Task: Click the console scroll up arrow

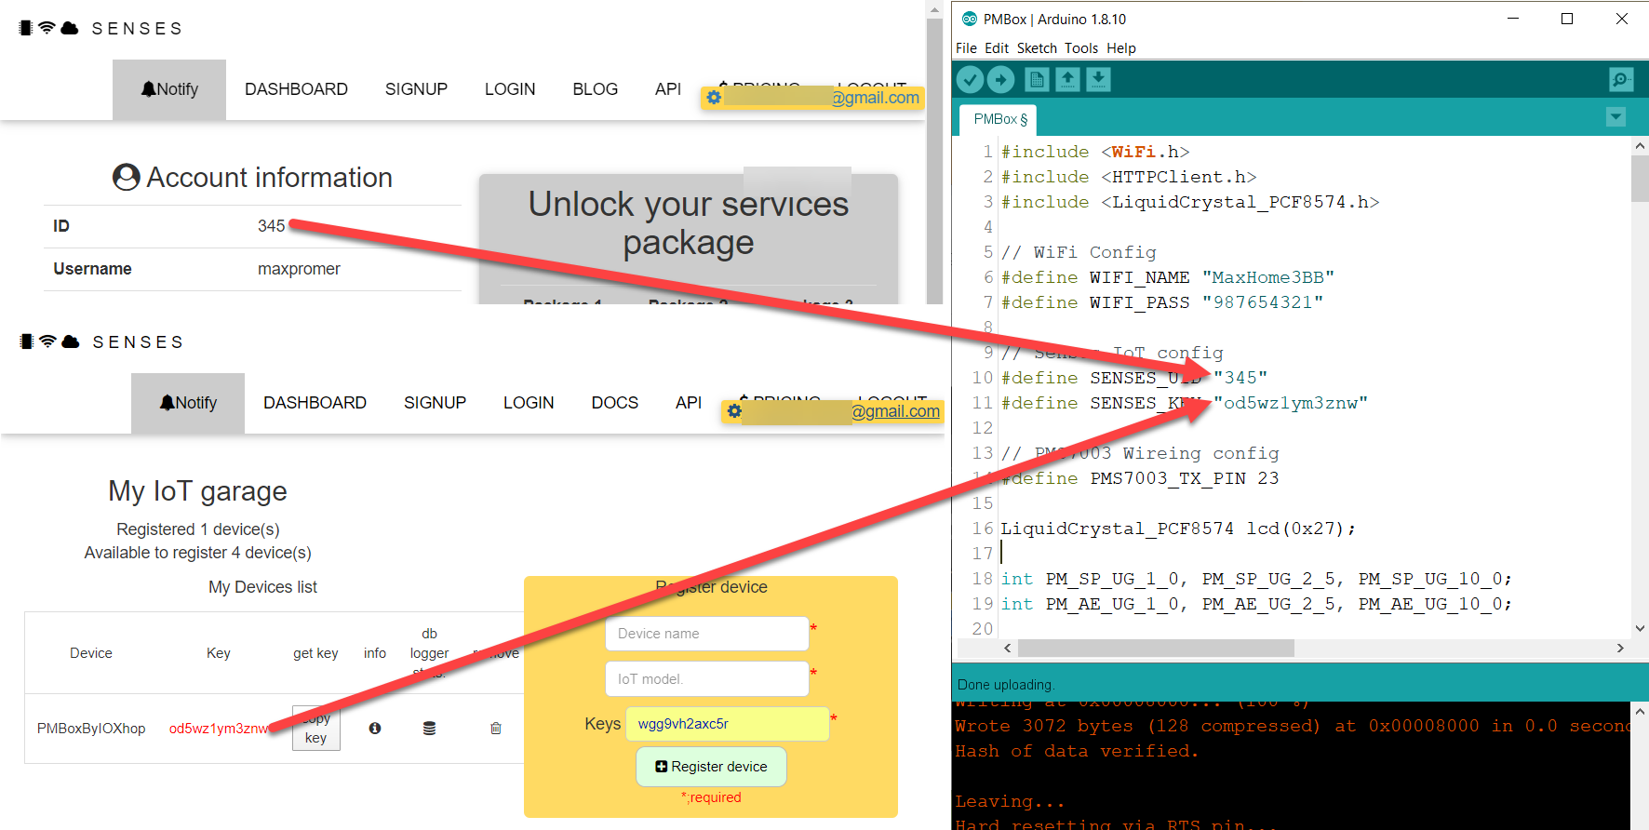Action: 1640,711
